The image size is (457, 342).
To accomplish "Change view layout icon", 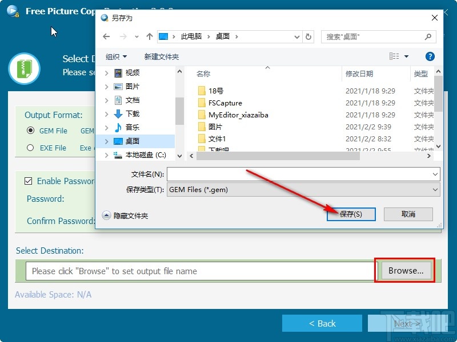I will point(394,56).
